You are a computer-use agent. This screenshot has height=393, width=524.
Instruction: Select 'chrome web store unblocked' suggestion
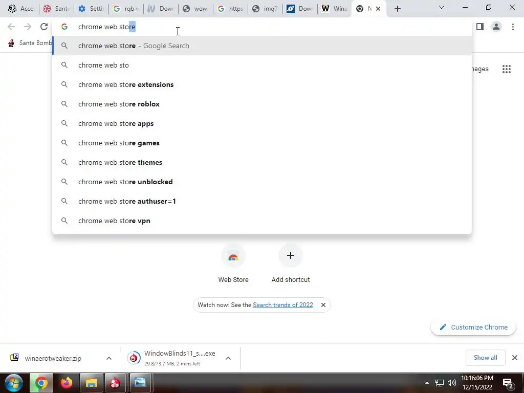pos(262,182)
